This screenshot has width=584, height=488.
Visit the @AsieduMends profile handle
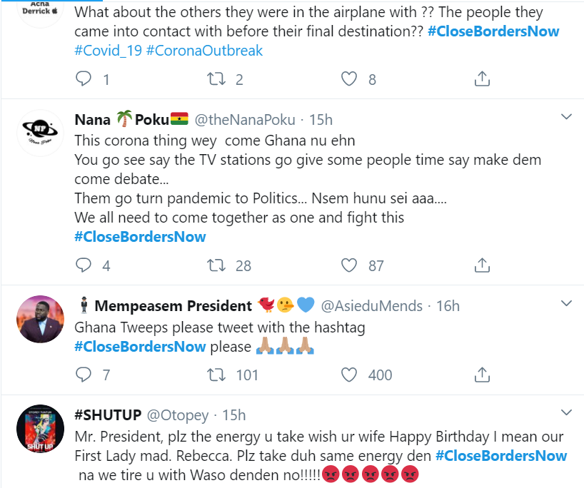coord(371,306)
